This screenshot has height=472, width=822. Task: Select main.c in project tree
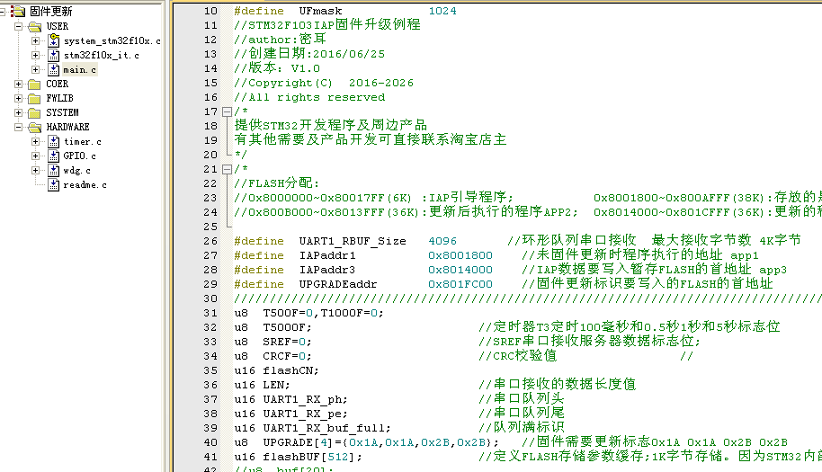(80, 69)
